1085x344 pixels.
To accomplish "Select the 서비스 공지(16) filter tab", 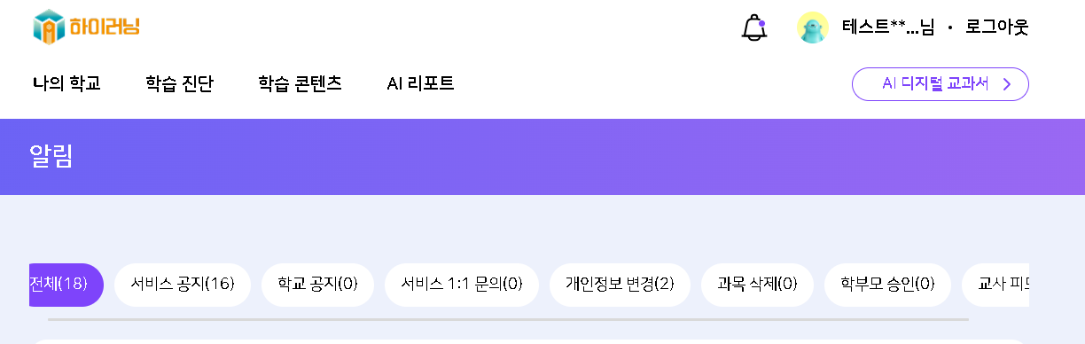I will [x=183, y=285].
